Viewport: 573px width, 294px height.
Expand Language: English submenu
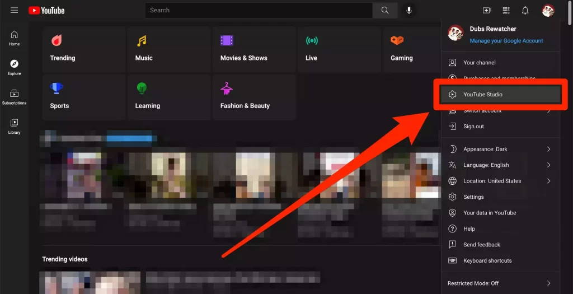(x=501, y=165)
